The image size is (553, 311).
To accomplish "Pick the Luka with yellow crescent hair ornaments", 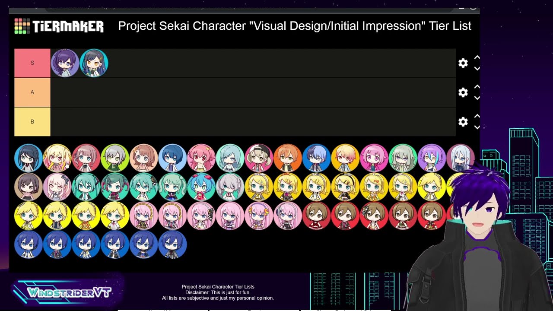I will [259, 216].
